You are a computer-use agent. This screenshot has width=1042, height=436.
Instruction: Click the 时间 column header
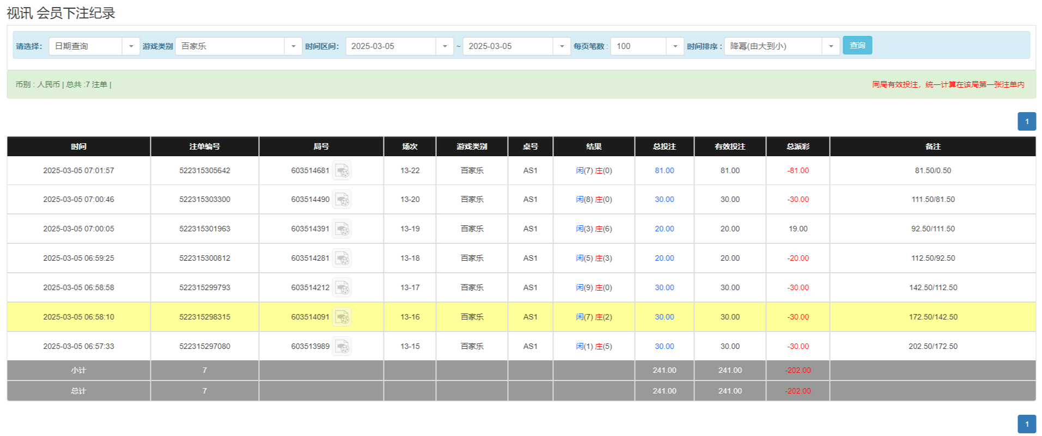coord(78,146)
